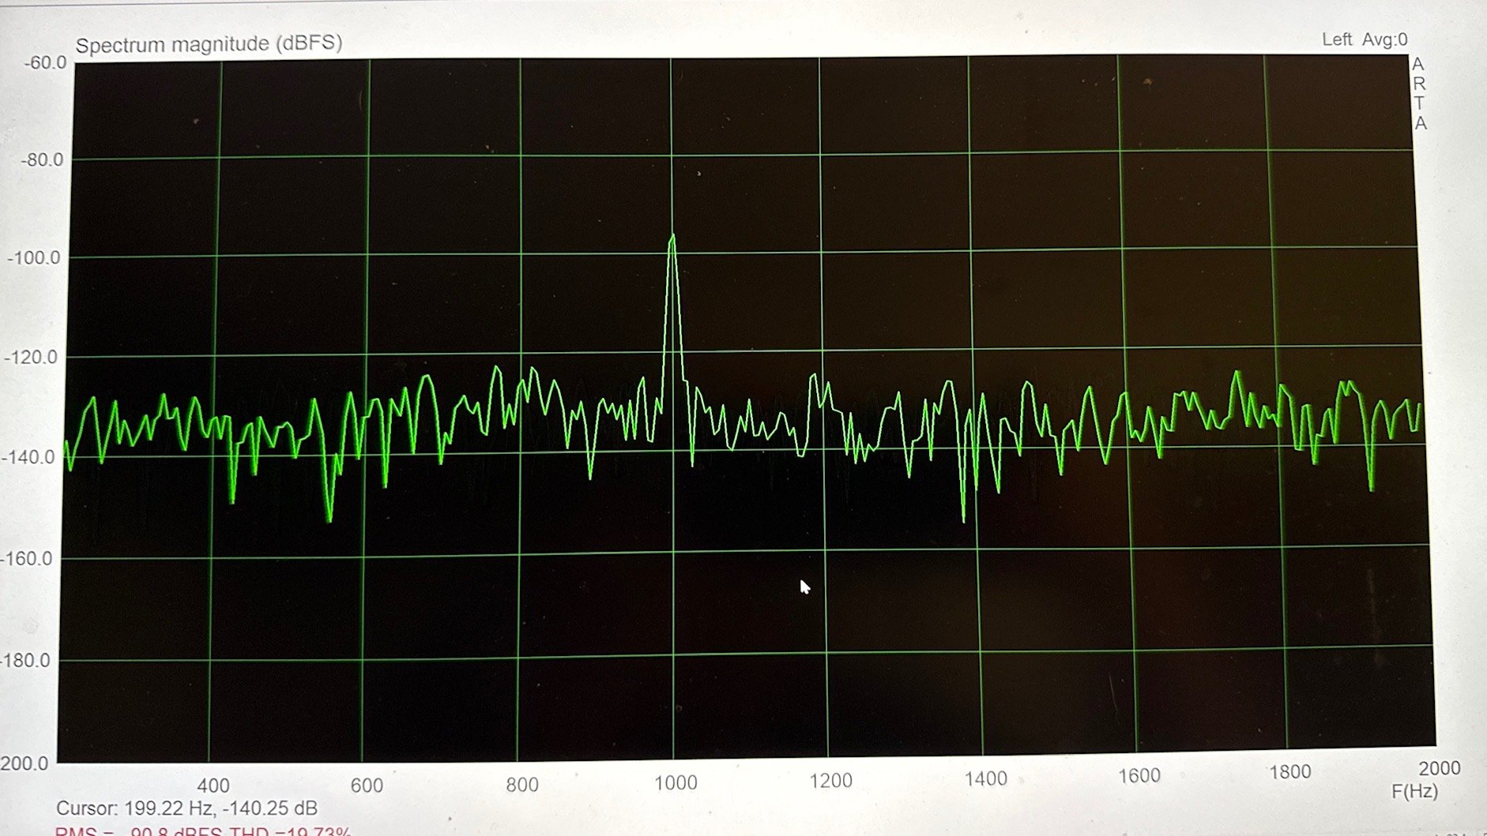Click the '-80.0' y-axis label

click(x=42, y=160)
